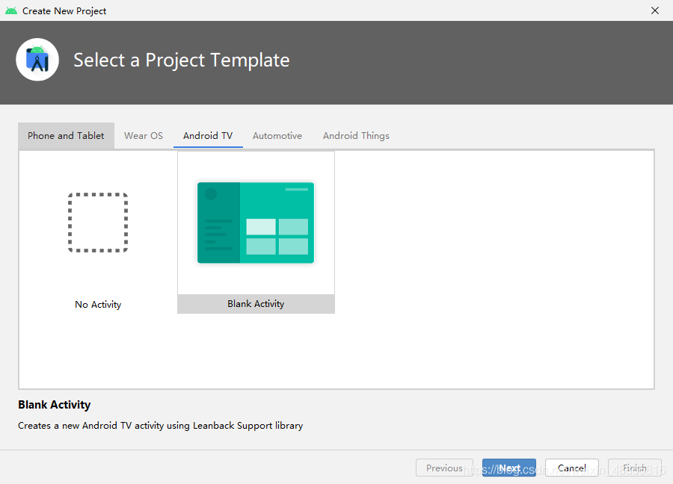Select the Blank Activity TV template thumbnail
The width and height of the screenshot is (673, 484).
[256, 223]
